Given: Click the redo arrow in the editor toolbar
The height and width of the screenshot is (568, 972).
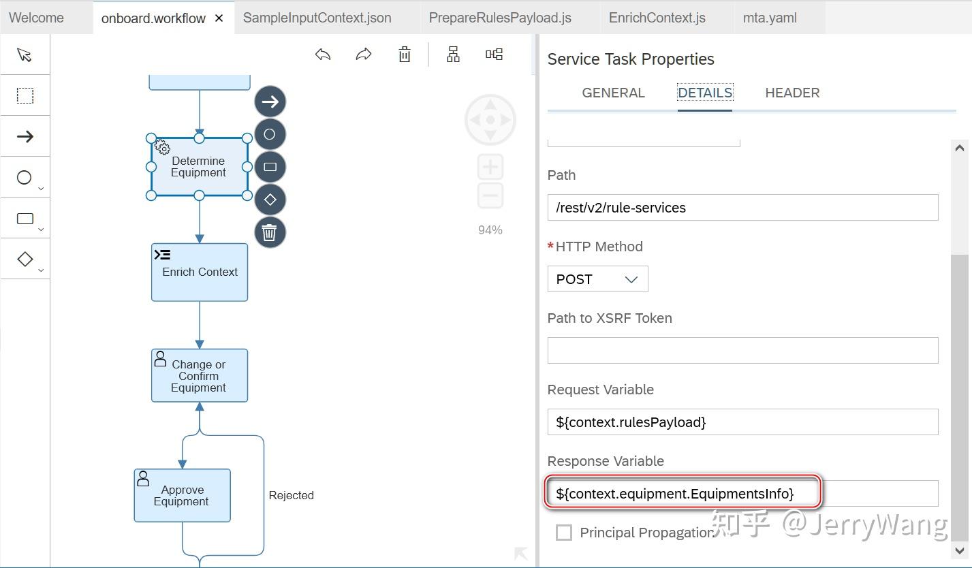Looking at the screenshot, I should pos(363,54).
